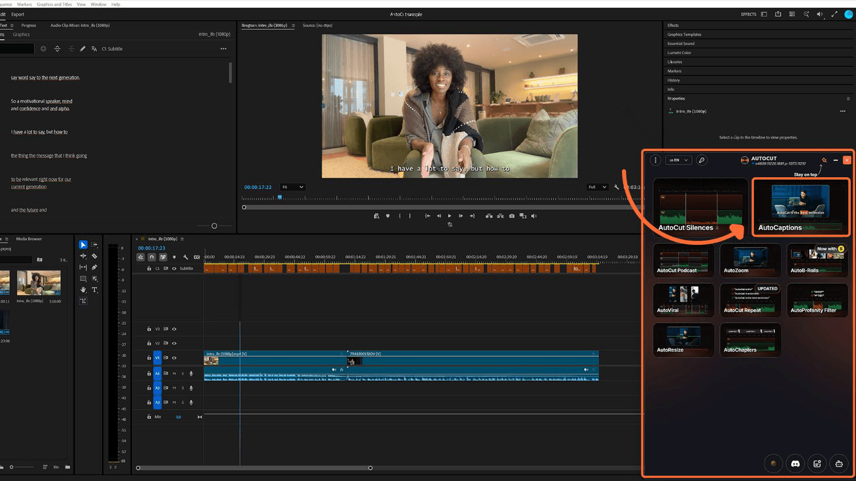Toggle visibility eye of Subtitle track

(x=174, y=269)
